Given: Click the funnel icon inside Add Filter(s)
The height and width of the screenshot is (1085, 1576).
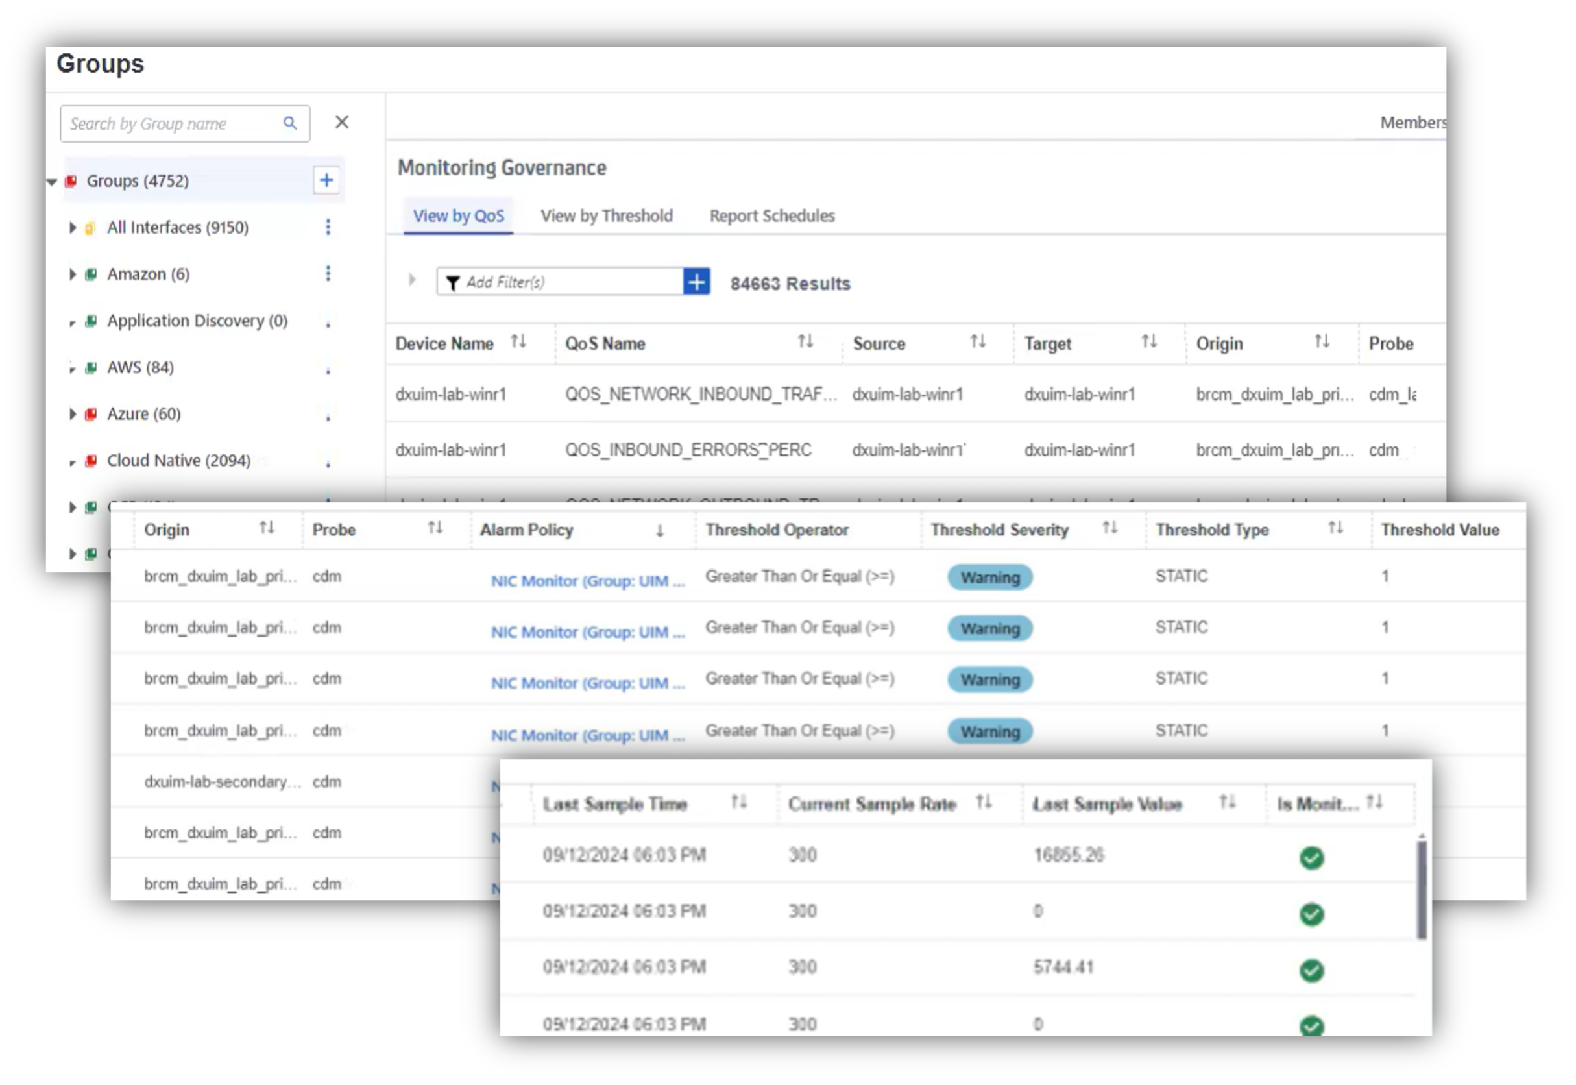Looking at the screenshot, I should coord(454,282).
